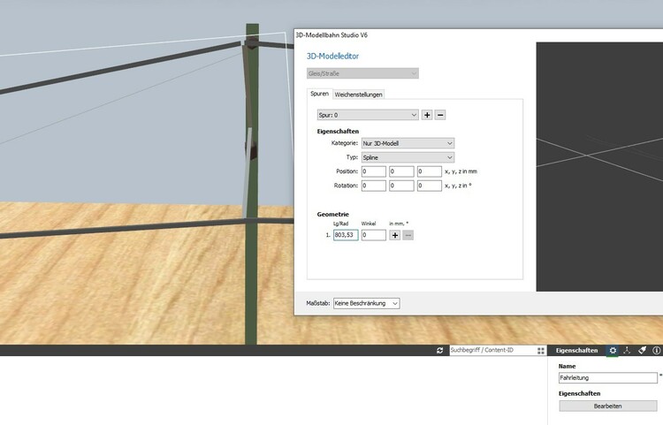Add a new Spur with the plus button

(427, 115)
